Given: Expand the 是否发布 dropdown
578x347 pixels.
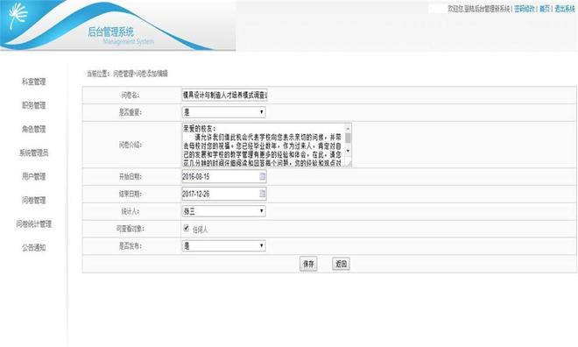Looking at the screenshot, I should 224,245.
